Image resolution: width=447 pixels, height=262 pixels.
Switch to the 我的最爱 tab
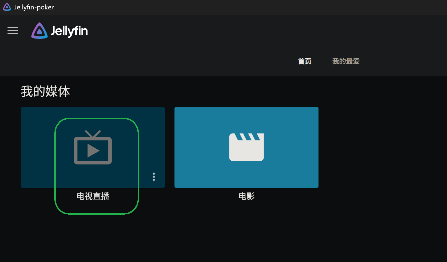346,61
